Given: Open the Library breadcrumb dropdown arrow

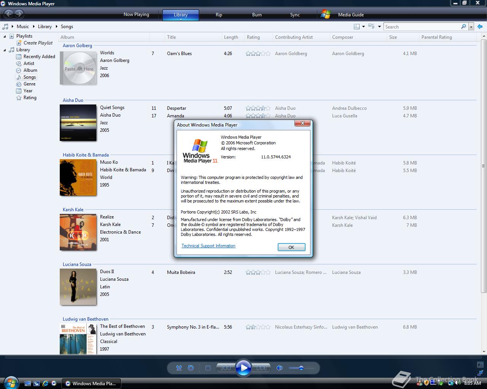Looking at the screenshot, I should tap(34, 27).
